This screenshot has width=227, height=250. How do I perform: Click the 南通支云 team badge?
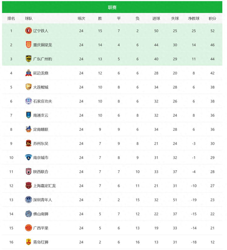click(x=29, y=115)
